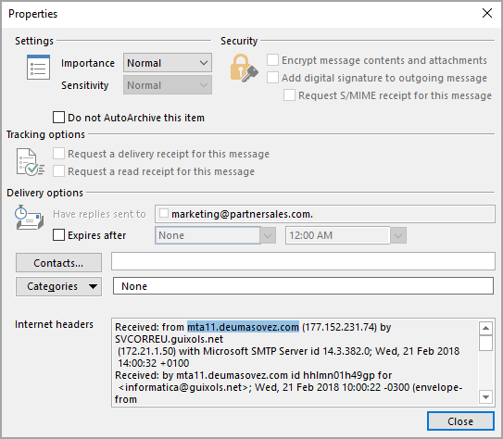The height and width of the screenshot is (439, 503).
Task: Expand the 12:00 AM time dropdown
Action: [x=398, y=235]
